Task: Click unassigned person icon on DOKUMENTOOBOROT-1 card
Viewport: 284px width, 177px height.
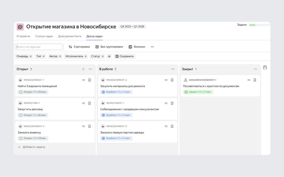Action: (x=186, y=80)
